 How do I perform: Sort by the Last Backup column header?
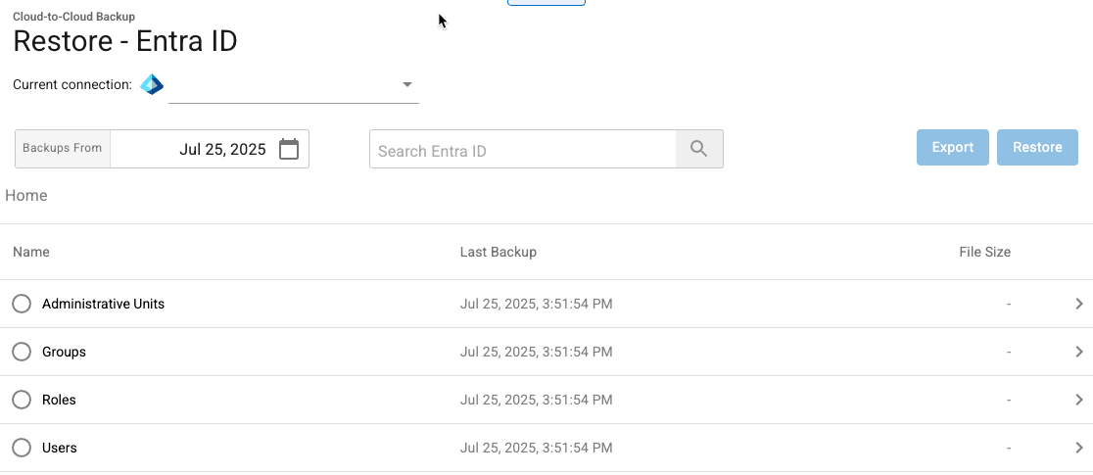499,252
